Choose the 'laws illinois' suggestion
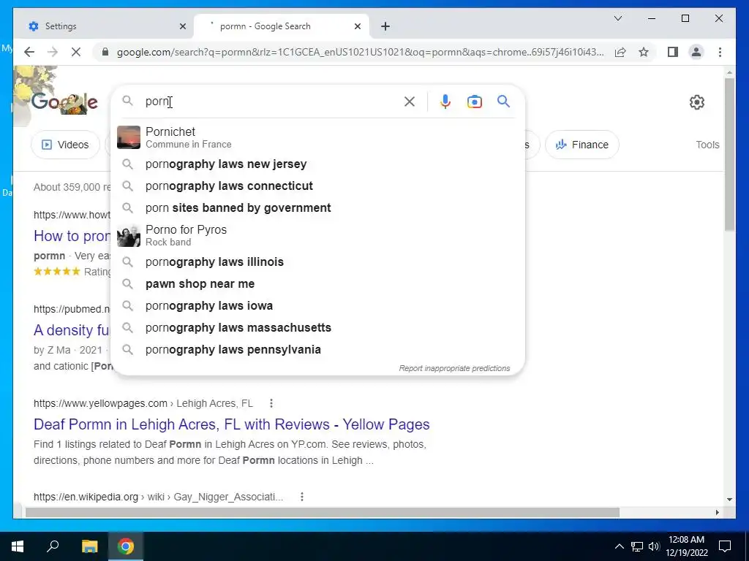Viewport: 749px width, 561px height. point(317,262)
